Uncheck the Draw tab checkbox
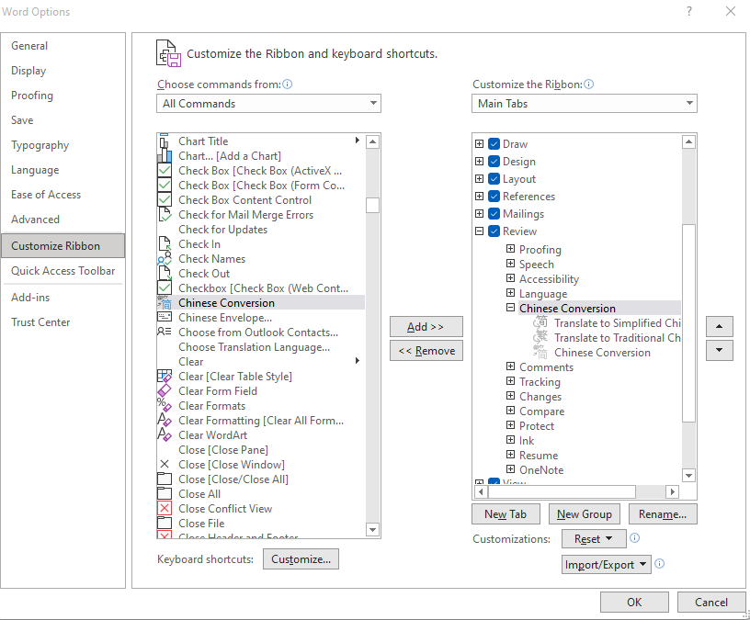 point(494,144)
